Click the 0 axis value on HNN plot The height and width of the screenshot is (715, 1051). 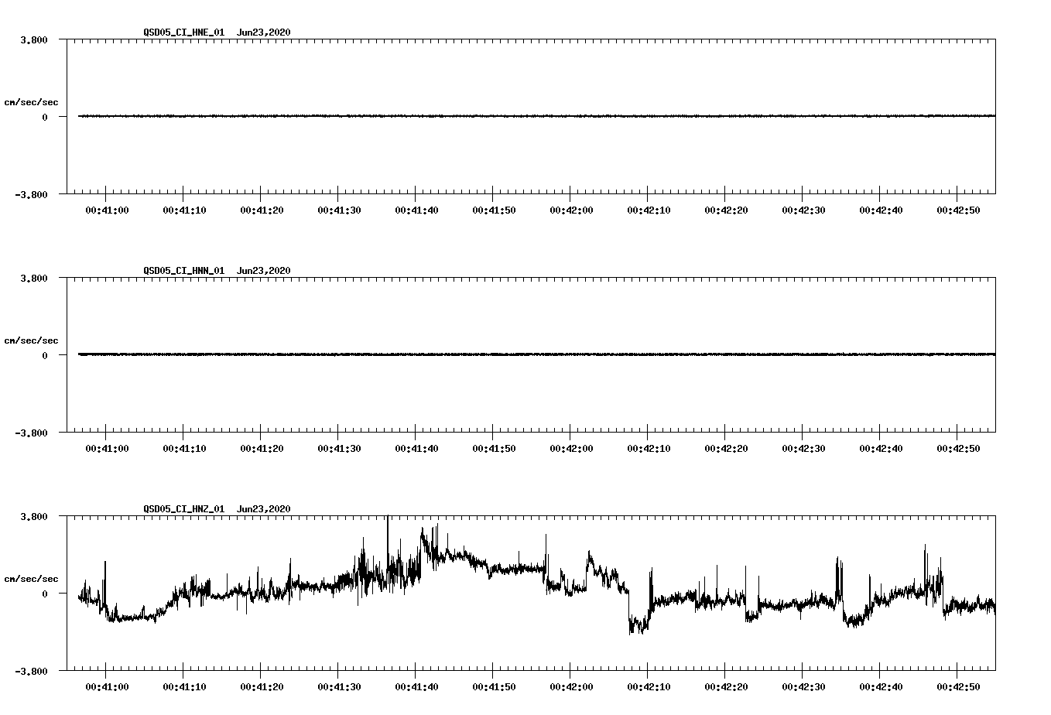coord(45,355)
